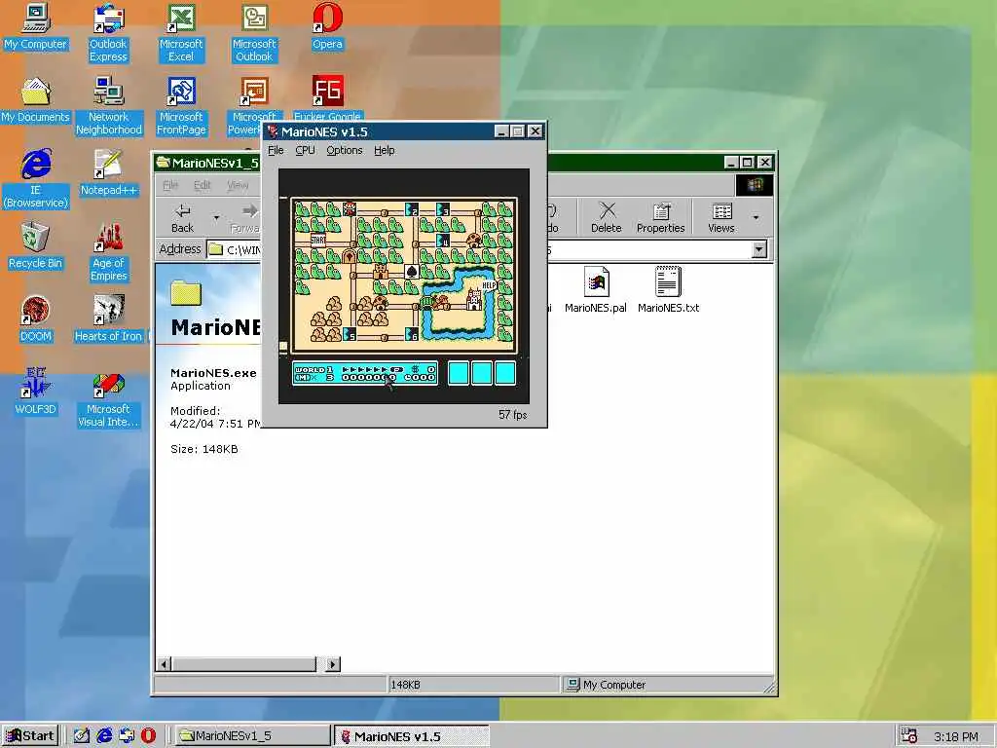Click the third empty item card slot
The height and width of the screenshot is (748, 997).
505,373
